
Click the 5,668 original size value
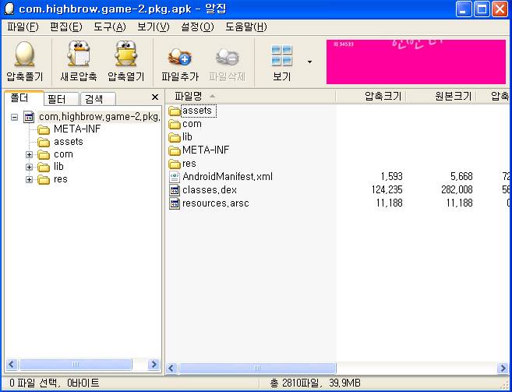tap(461, 177)
